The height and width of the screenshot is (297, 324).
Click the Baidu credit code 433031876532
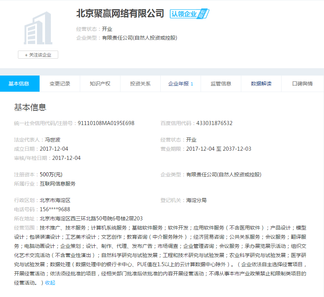[214, 123]
